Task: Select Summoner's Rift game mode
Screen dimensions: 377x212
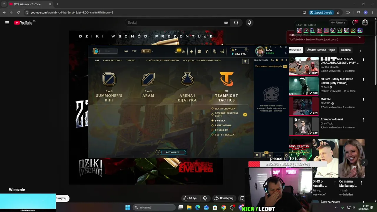Action: [109, 87]
